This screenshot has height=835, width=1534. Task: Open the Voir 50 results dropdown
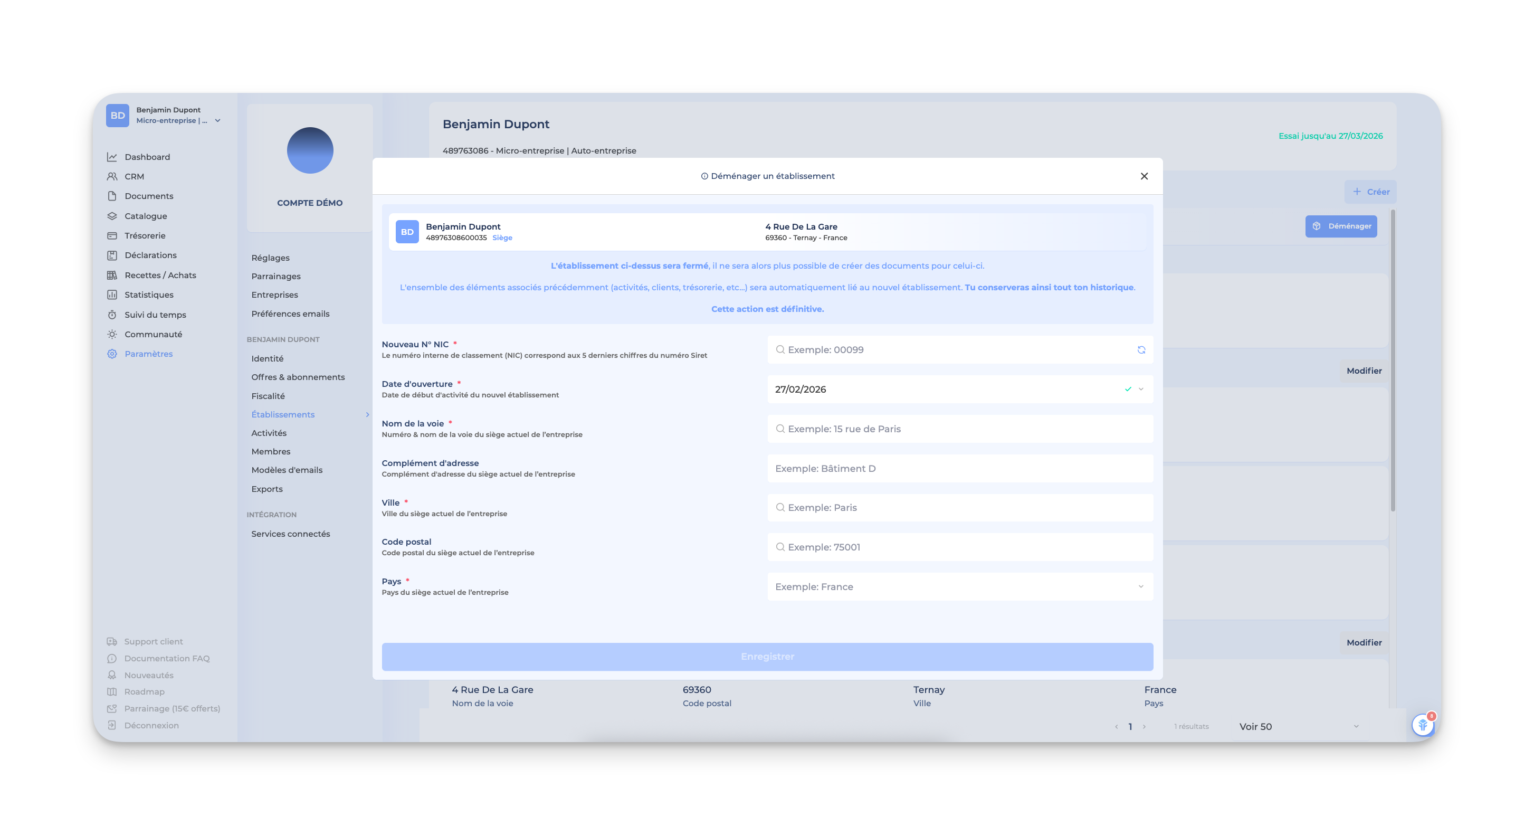[1298, 726]
